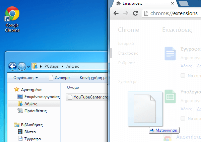Open a new Chrome tab
The width and height of the screenshot is (201, 142).
click(184, 3)
